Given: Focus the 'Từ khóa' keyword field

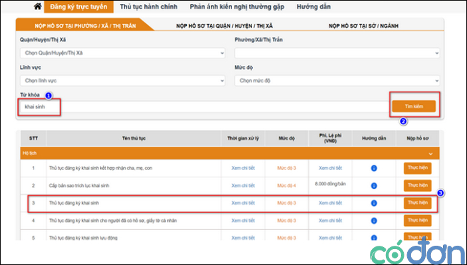Looking at the screenshot, I should pos(204,107).
